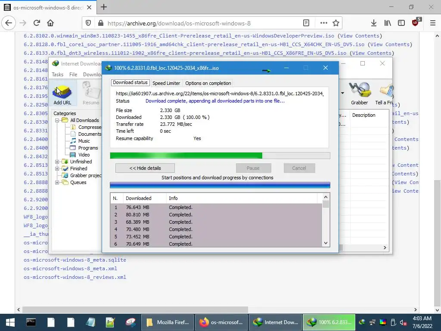Switch to Speed Limiter tab
The width and height of the screenshot is (441, 331).
coord(166,83)
